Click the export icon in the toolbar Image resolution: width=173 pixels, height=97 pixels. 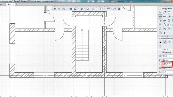coord(82,9)
